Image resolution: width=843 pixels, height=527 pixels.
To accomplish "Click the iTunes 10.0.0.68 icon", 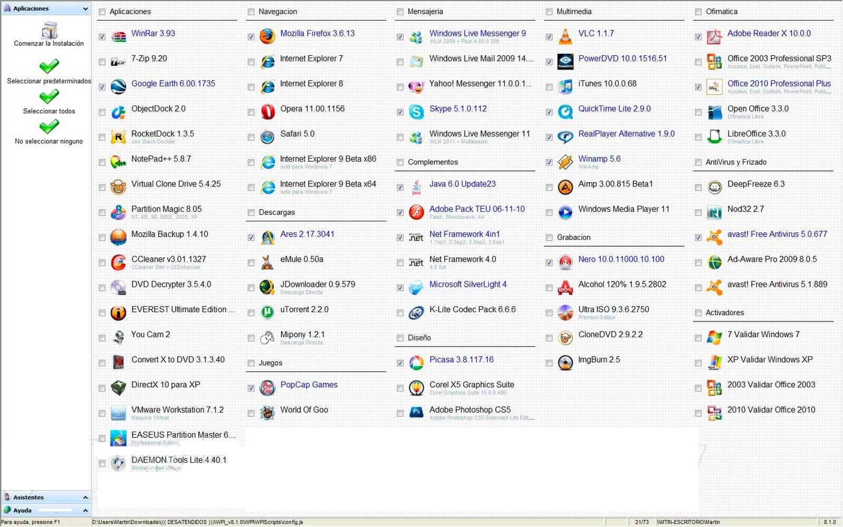I will [565, 87].
